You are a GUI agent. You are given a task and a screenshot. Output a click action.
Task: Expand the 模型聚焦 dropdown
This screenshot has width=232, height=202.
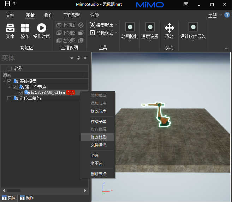click(116, 25)
